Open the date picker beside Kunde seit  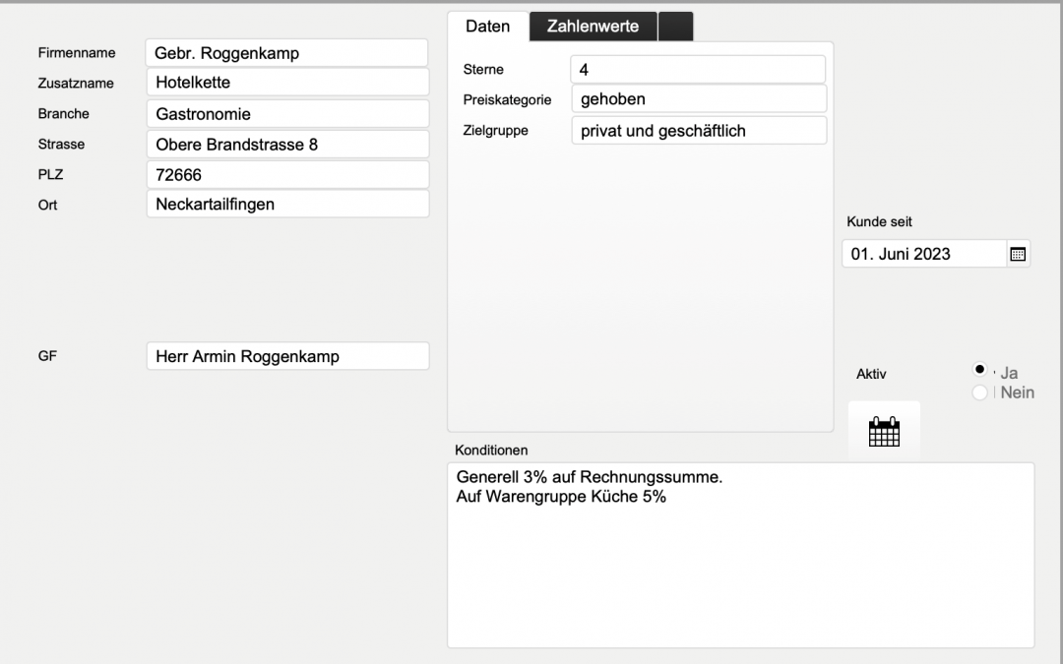[x=1018, y=254]
